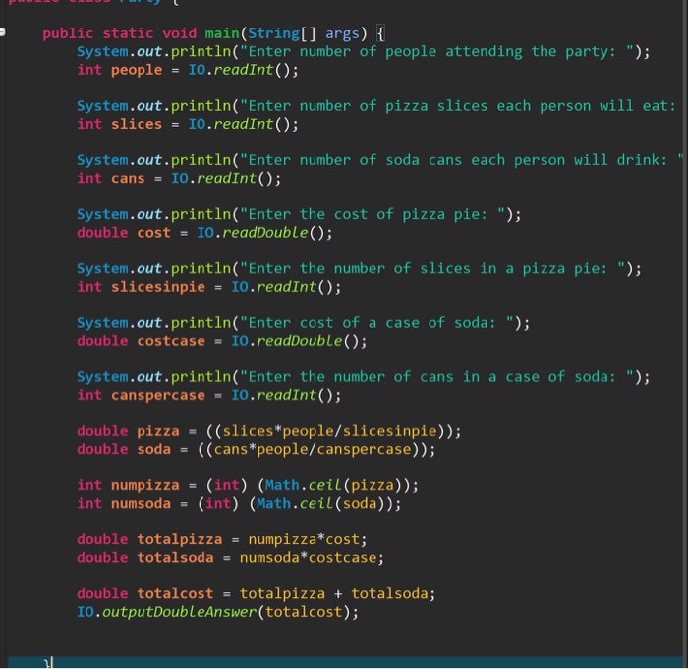Click the 'Enter the cost of pizza pie' line
The image size is (688, 669).
click(299, 214)
